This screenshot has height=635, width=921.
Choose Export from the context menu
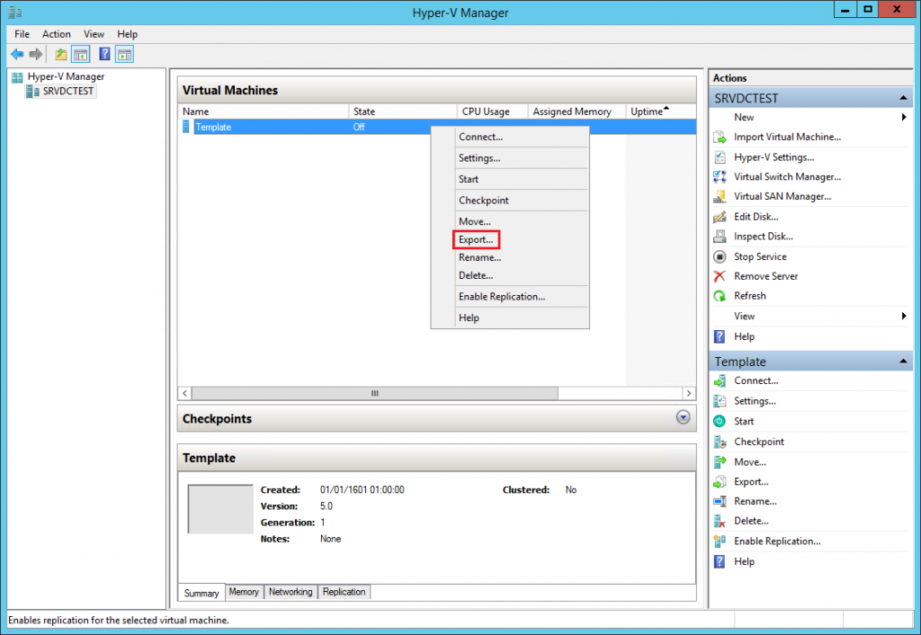476,239
